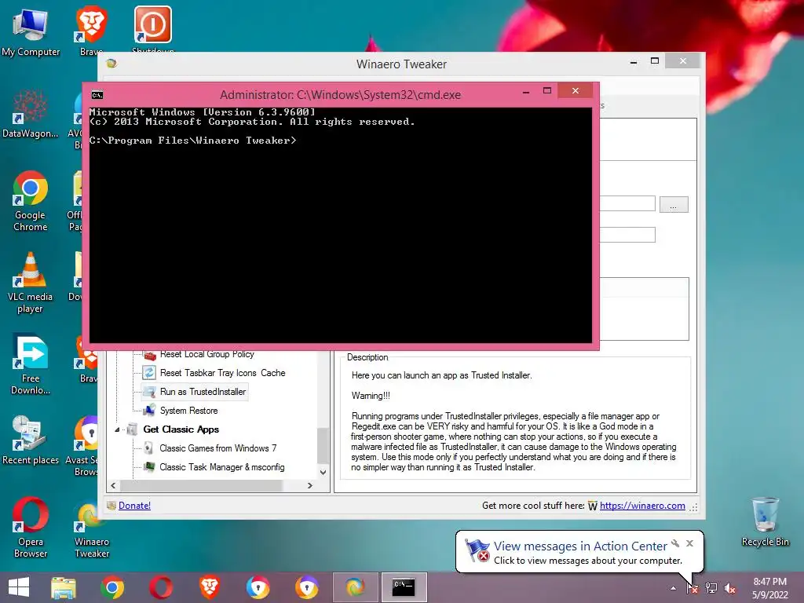Select Classic Task Manager & msconfig
The height and width of the screenshot is (603, 804).
click(221, 467)
